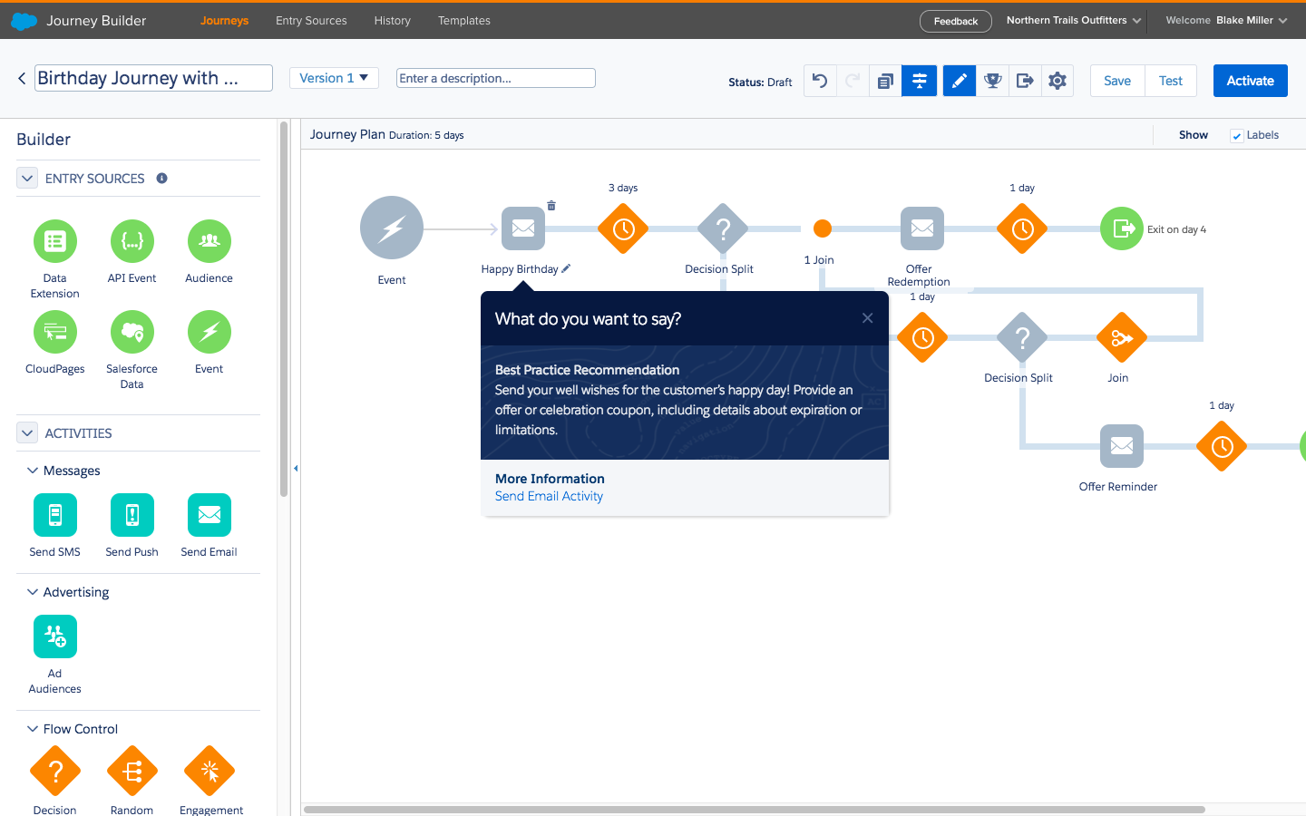The image size is (1306, 816).
Task: Toggle the align/filter toolbar icon
Action: (919, 81)
